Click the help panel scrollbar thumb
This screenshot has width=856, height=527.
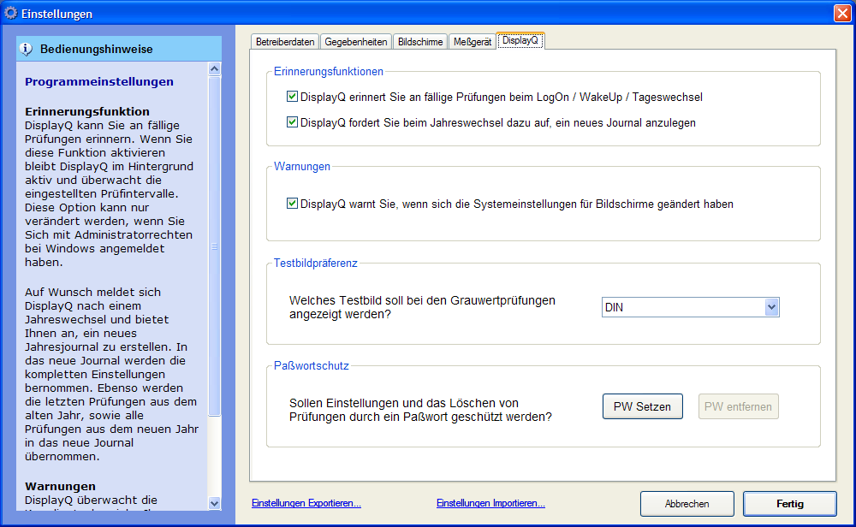[x=215, y=246]
